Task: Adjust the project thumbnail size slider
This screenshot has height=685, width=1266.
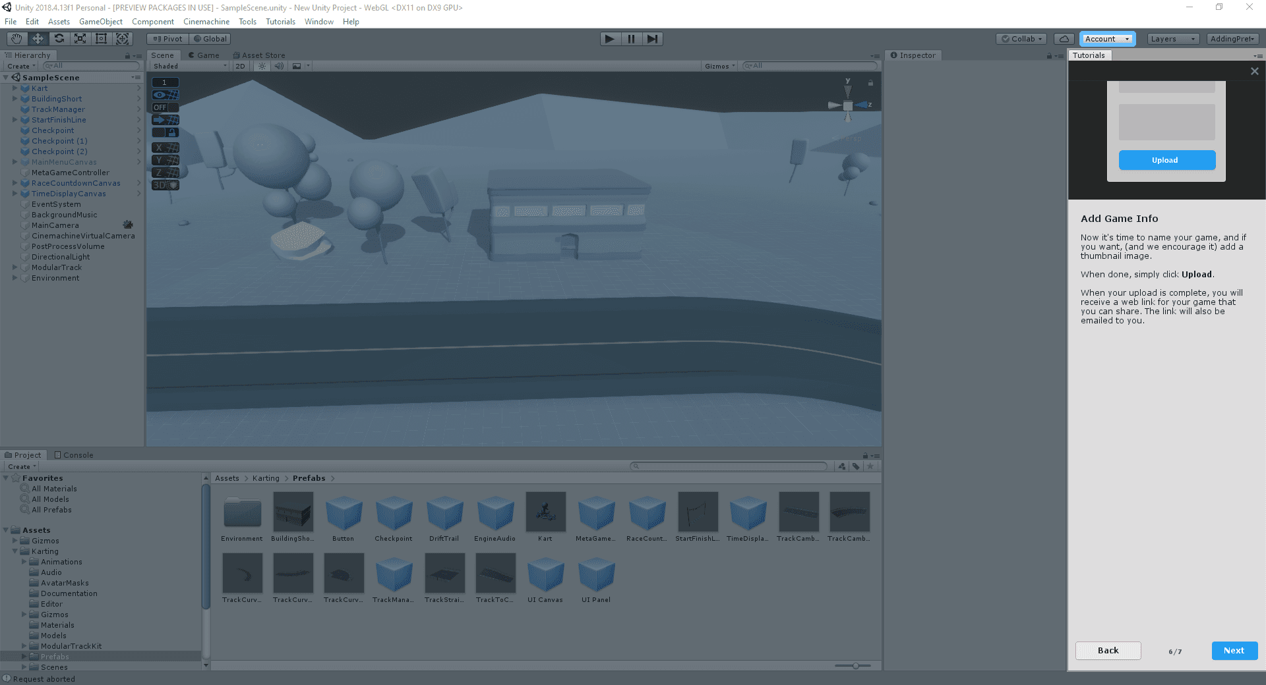Action: 855,666
